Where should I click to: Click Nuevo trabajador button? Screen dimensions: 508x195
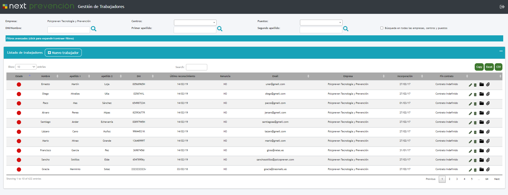coord(63,53)
